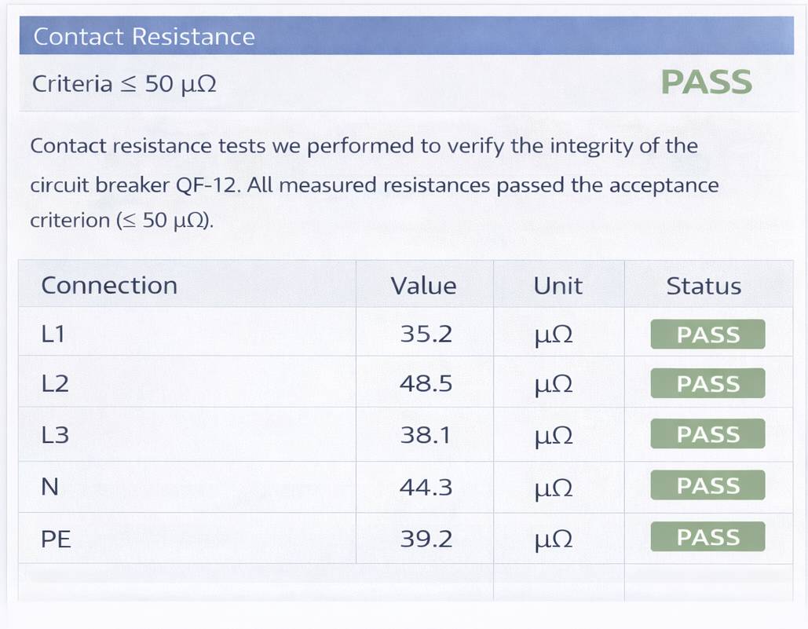Click the PASS badge for N
The height and width of the screenshot is (629, 808).
pyautogui.click(x=707, y=486)
